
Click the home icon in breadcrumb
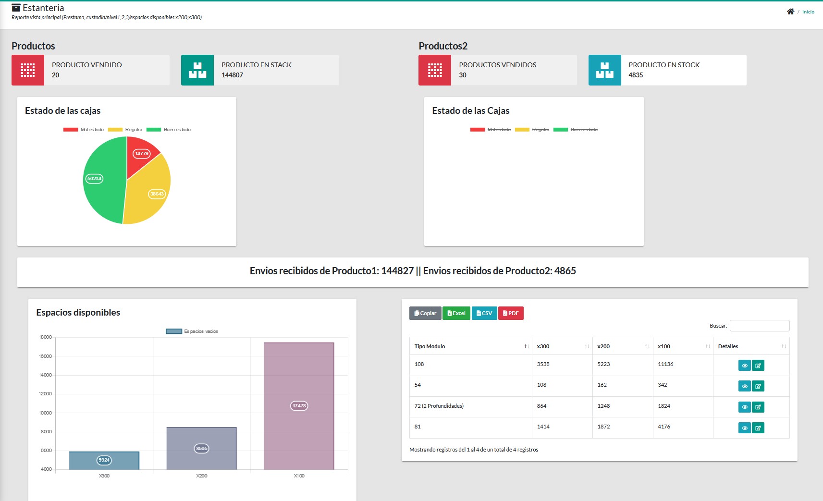tap(790, 12)
